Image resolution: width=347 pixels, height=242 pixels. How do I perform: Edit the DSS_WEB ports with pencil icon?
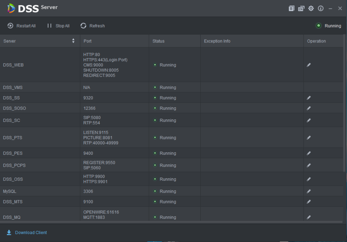(309, 65)
